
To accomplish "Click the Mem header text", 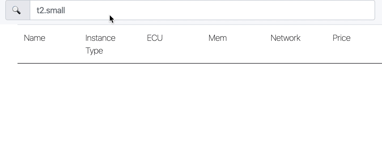I will 218,38.
